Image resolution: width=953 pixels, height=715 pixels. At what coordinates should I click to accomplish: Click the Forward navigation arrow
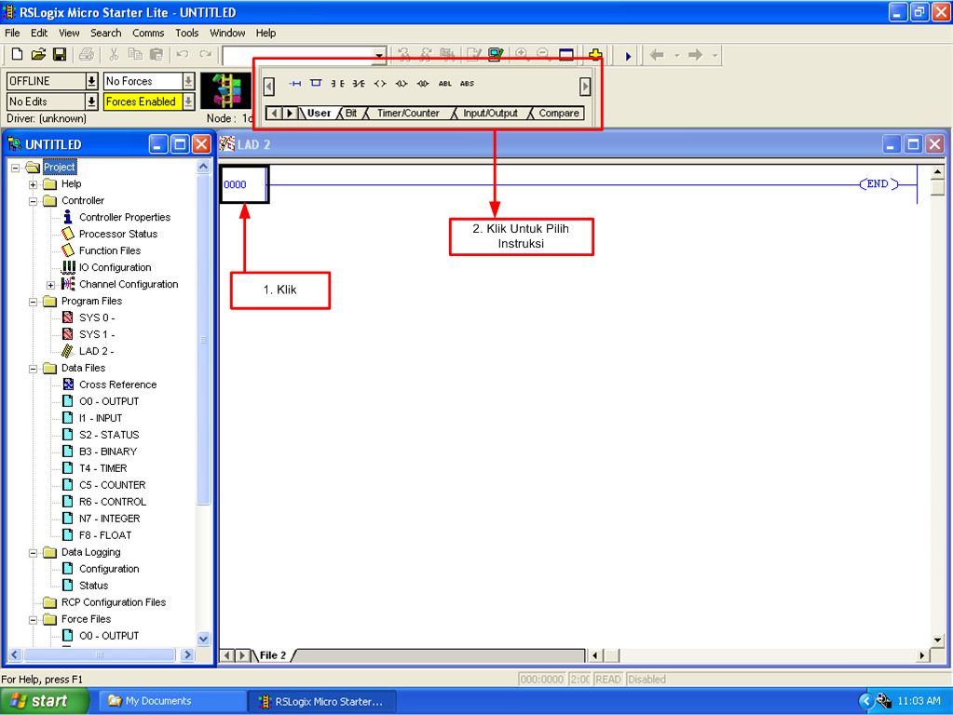tap(695, 55)
